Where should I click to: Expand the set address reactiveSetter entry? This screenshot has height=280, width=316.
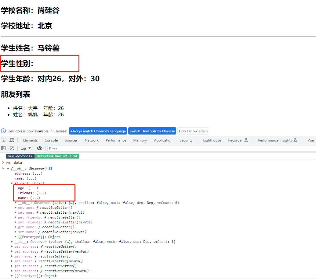point(12,251)
